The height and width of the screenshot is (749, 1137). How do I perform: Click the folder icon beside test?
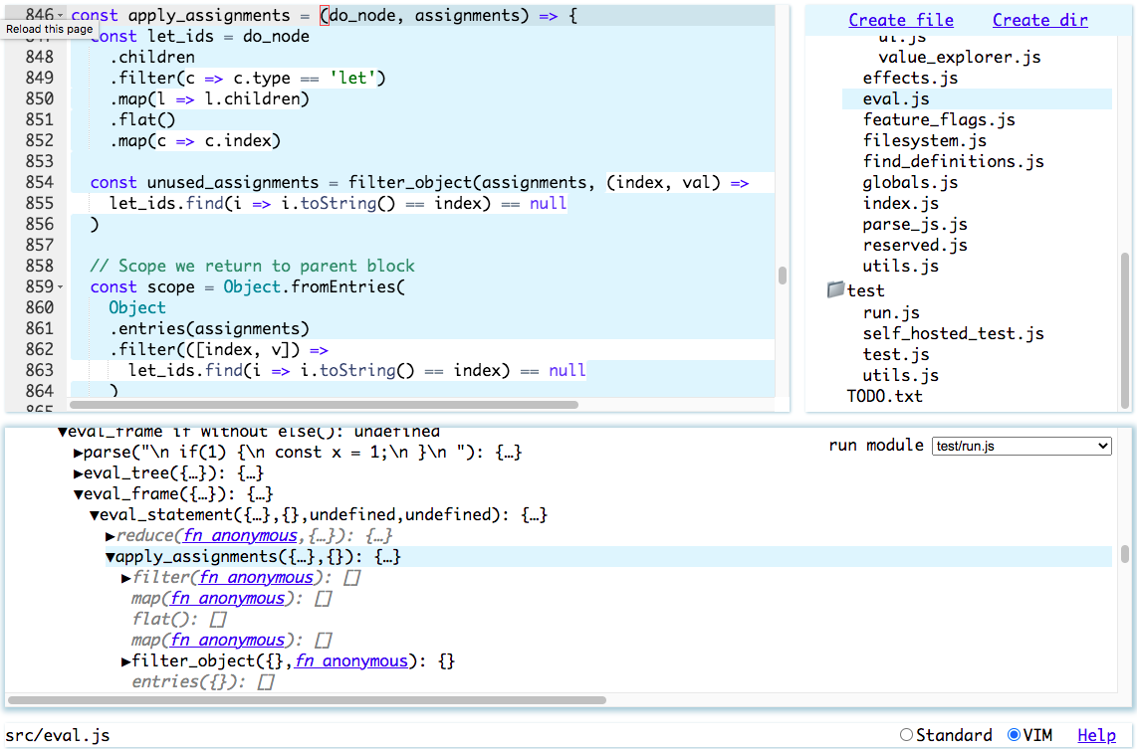pyautogui.click(x=834, y=289)
